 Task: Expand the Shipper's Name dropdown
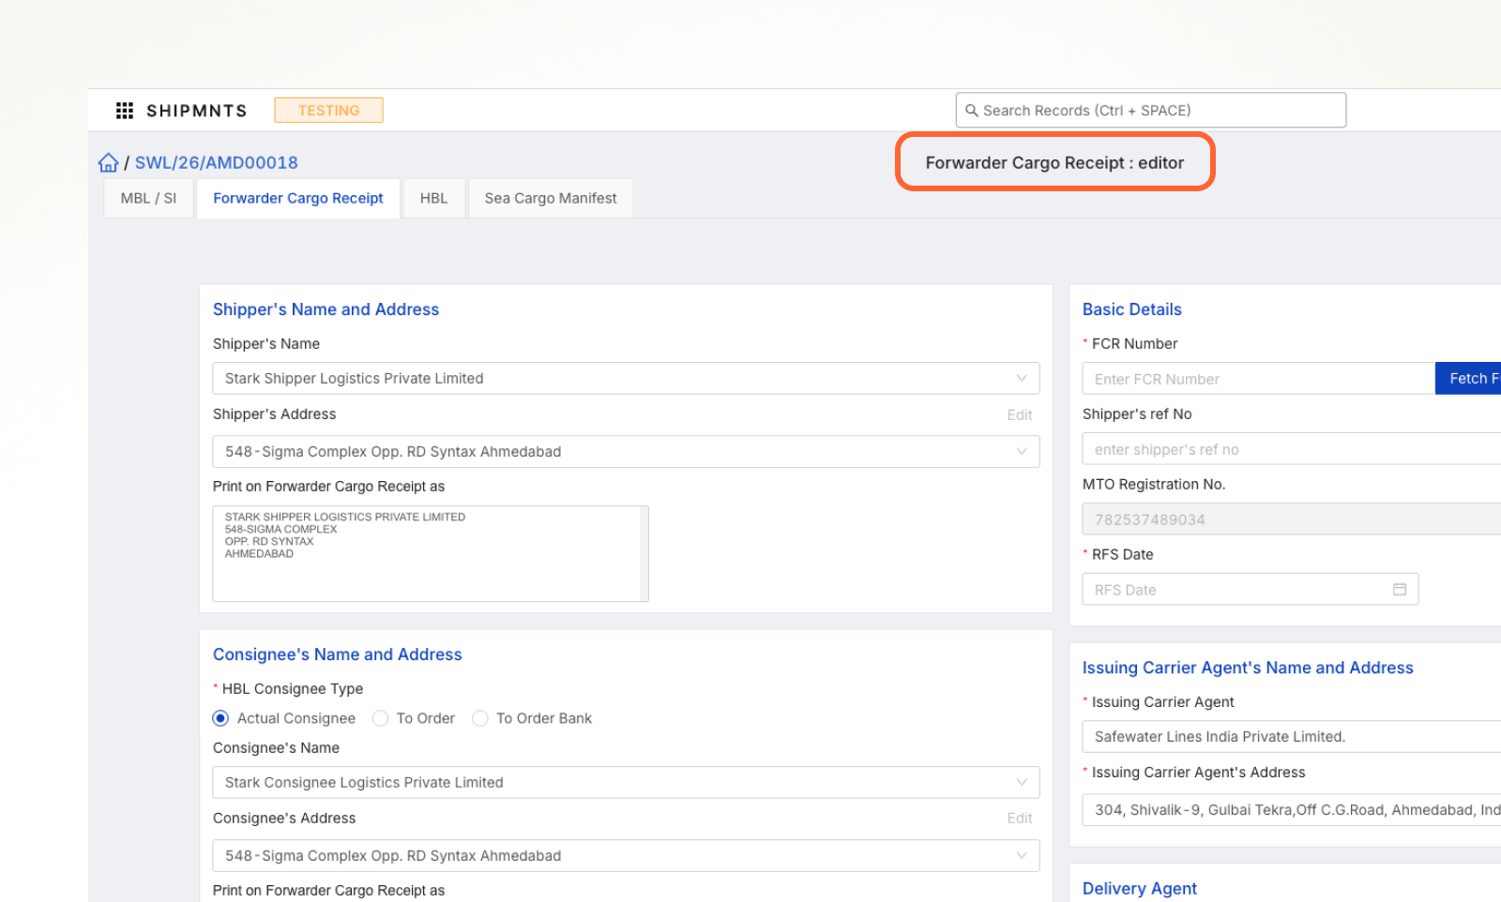1021,379
